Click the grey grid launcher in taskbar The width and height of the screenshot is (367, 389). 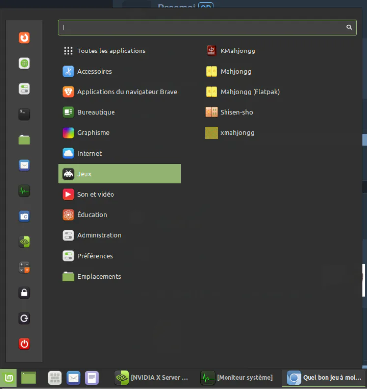point(55,378)
